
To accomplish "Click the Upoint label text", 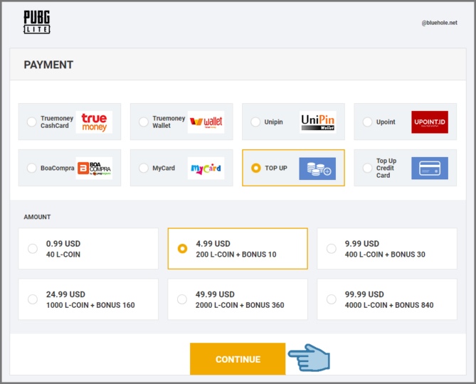I will point(386,122).
